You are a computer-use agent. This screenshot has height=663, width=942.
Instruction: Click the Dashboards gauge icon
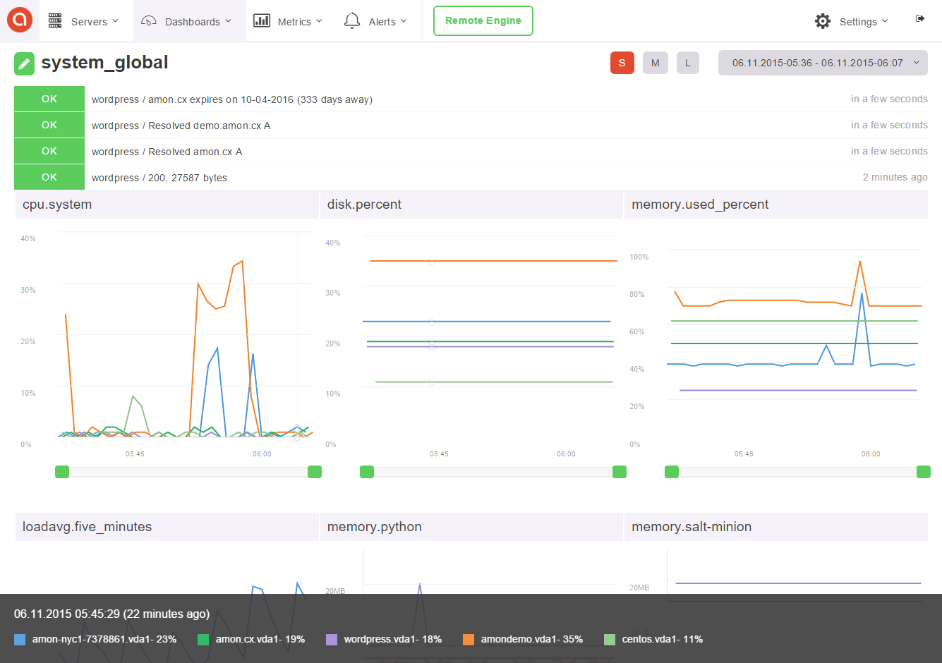point(148,21)
